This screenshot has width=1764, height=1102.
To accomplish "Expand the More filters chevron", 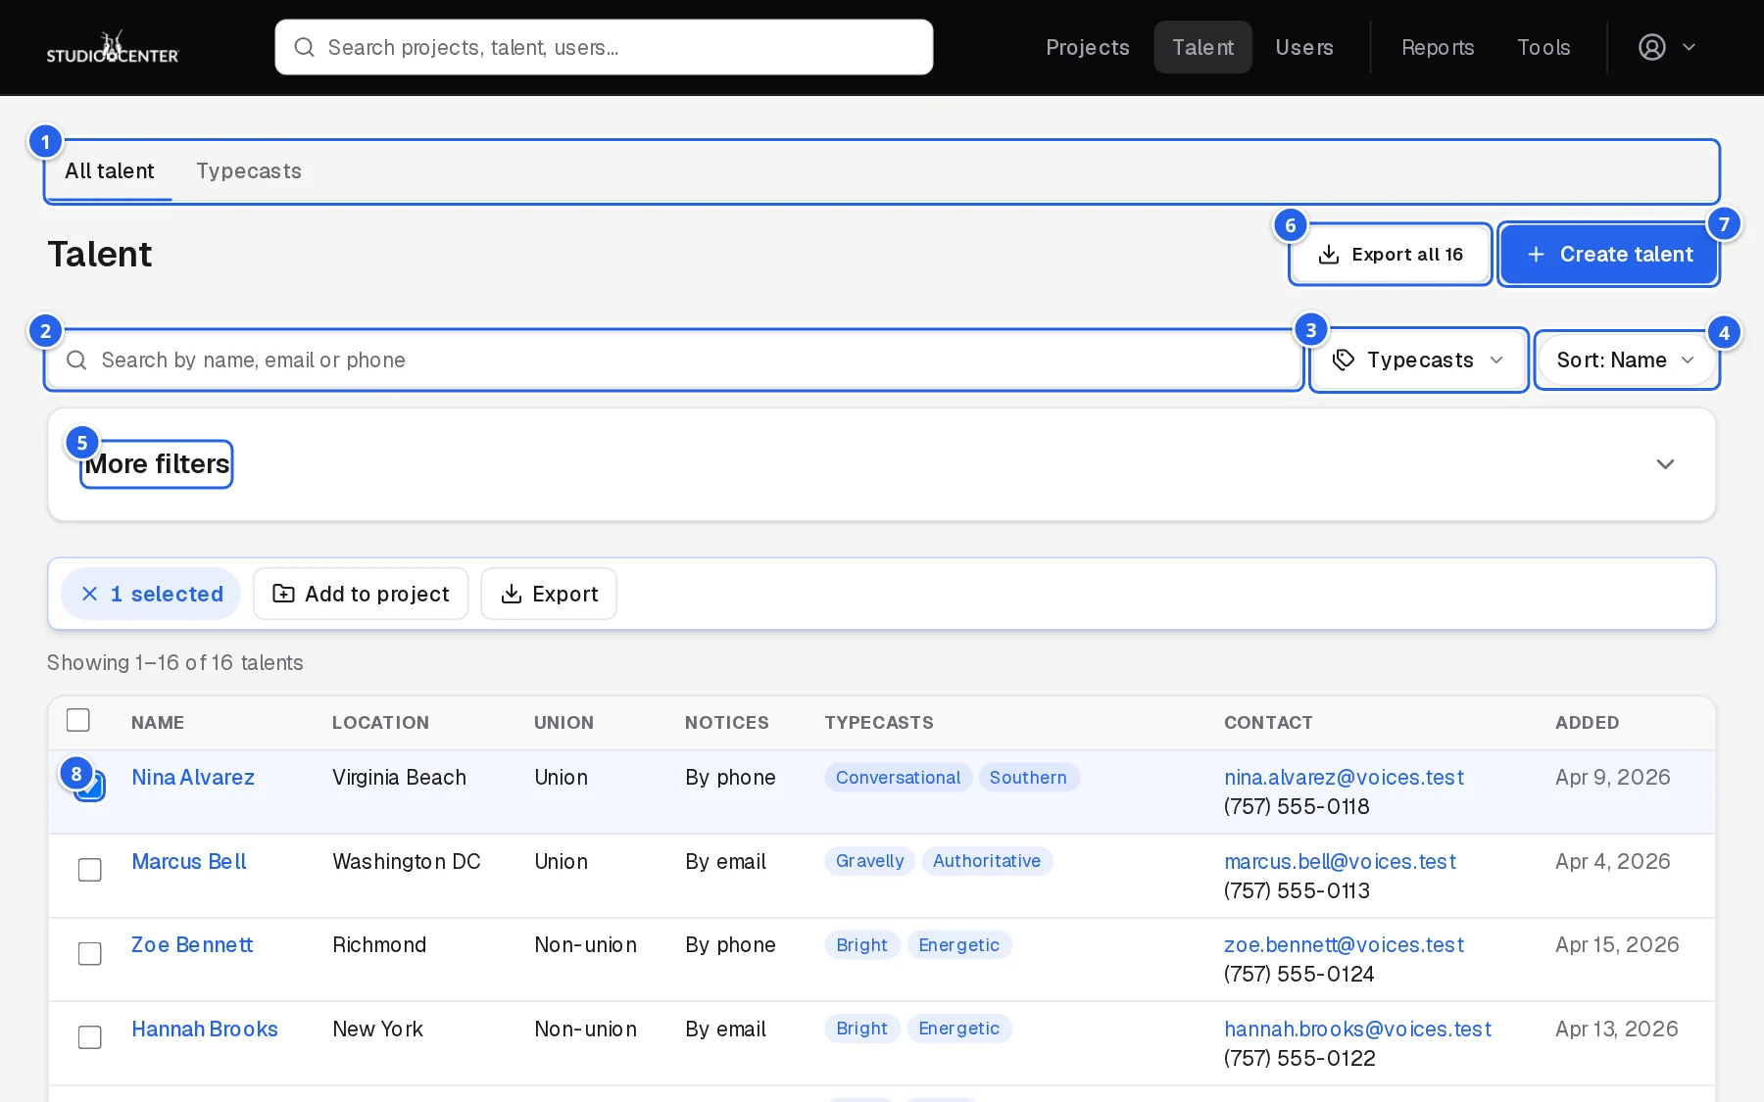I will pyautogui.click(x=1665, y=464).
